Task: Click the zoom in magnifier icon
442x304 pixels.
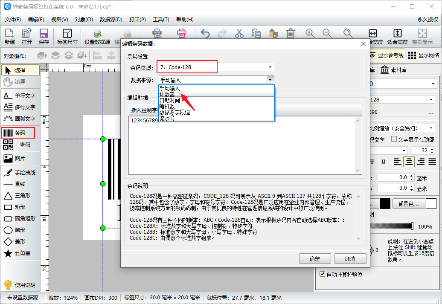Action: (x=310, y=33)
